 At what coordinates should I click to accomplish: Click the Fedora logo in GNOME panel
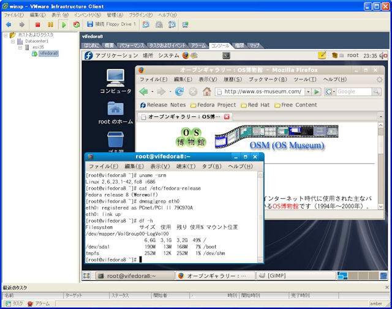pos(88,56)
